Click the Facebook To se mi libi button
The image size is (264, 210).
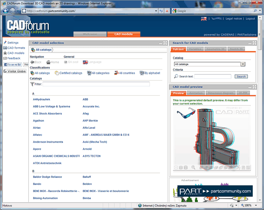pyautogui.click(x=13, y=65)
